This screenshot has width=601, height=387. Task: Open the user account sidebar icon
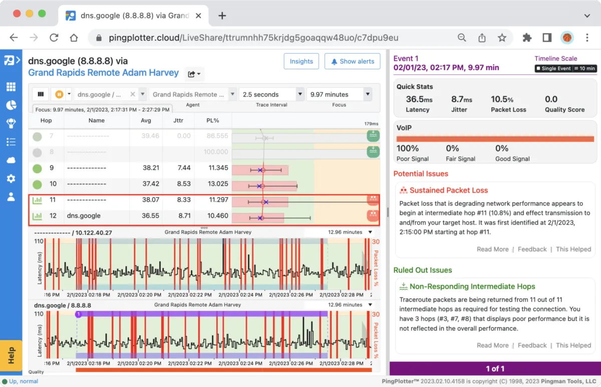coord(11,197)
